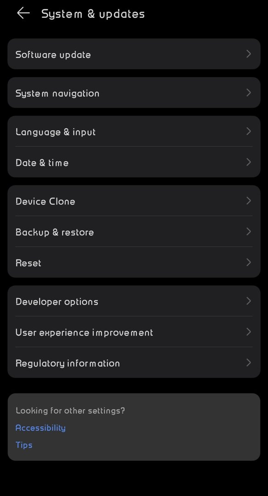Tap the back arrow icon
The height and width of the screenshot is (496, 268).
click(x=23, y=13)
